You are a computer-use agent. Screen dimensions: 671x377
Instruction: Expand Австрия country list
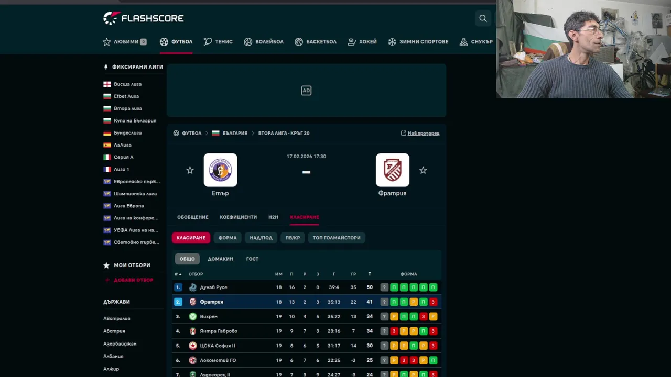tap(114, 331)
